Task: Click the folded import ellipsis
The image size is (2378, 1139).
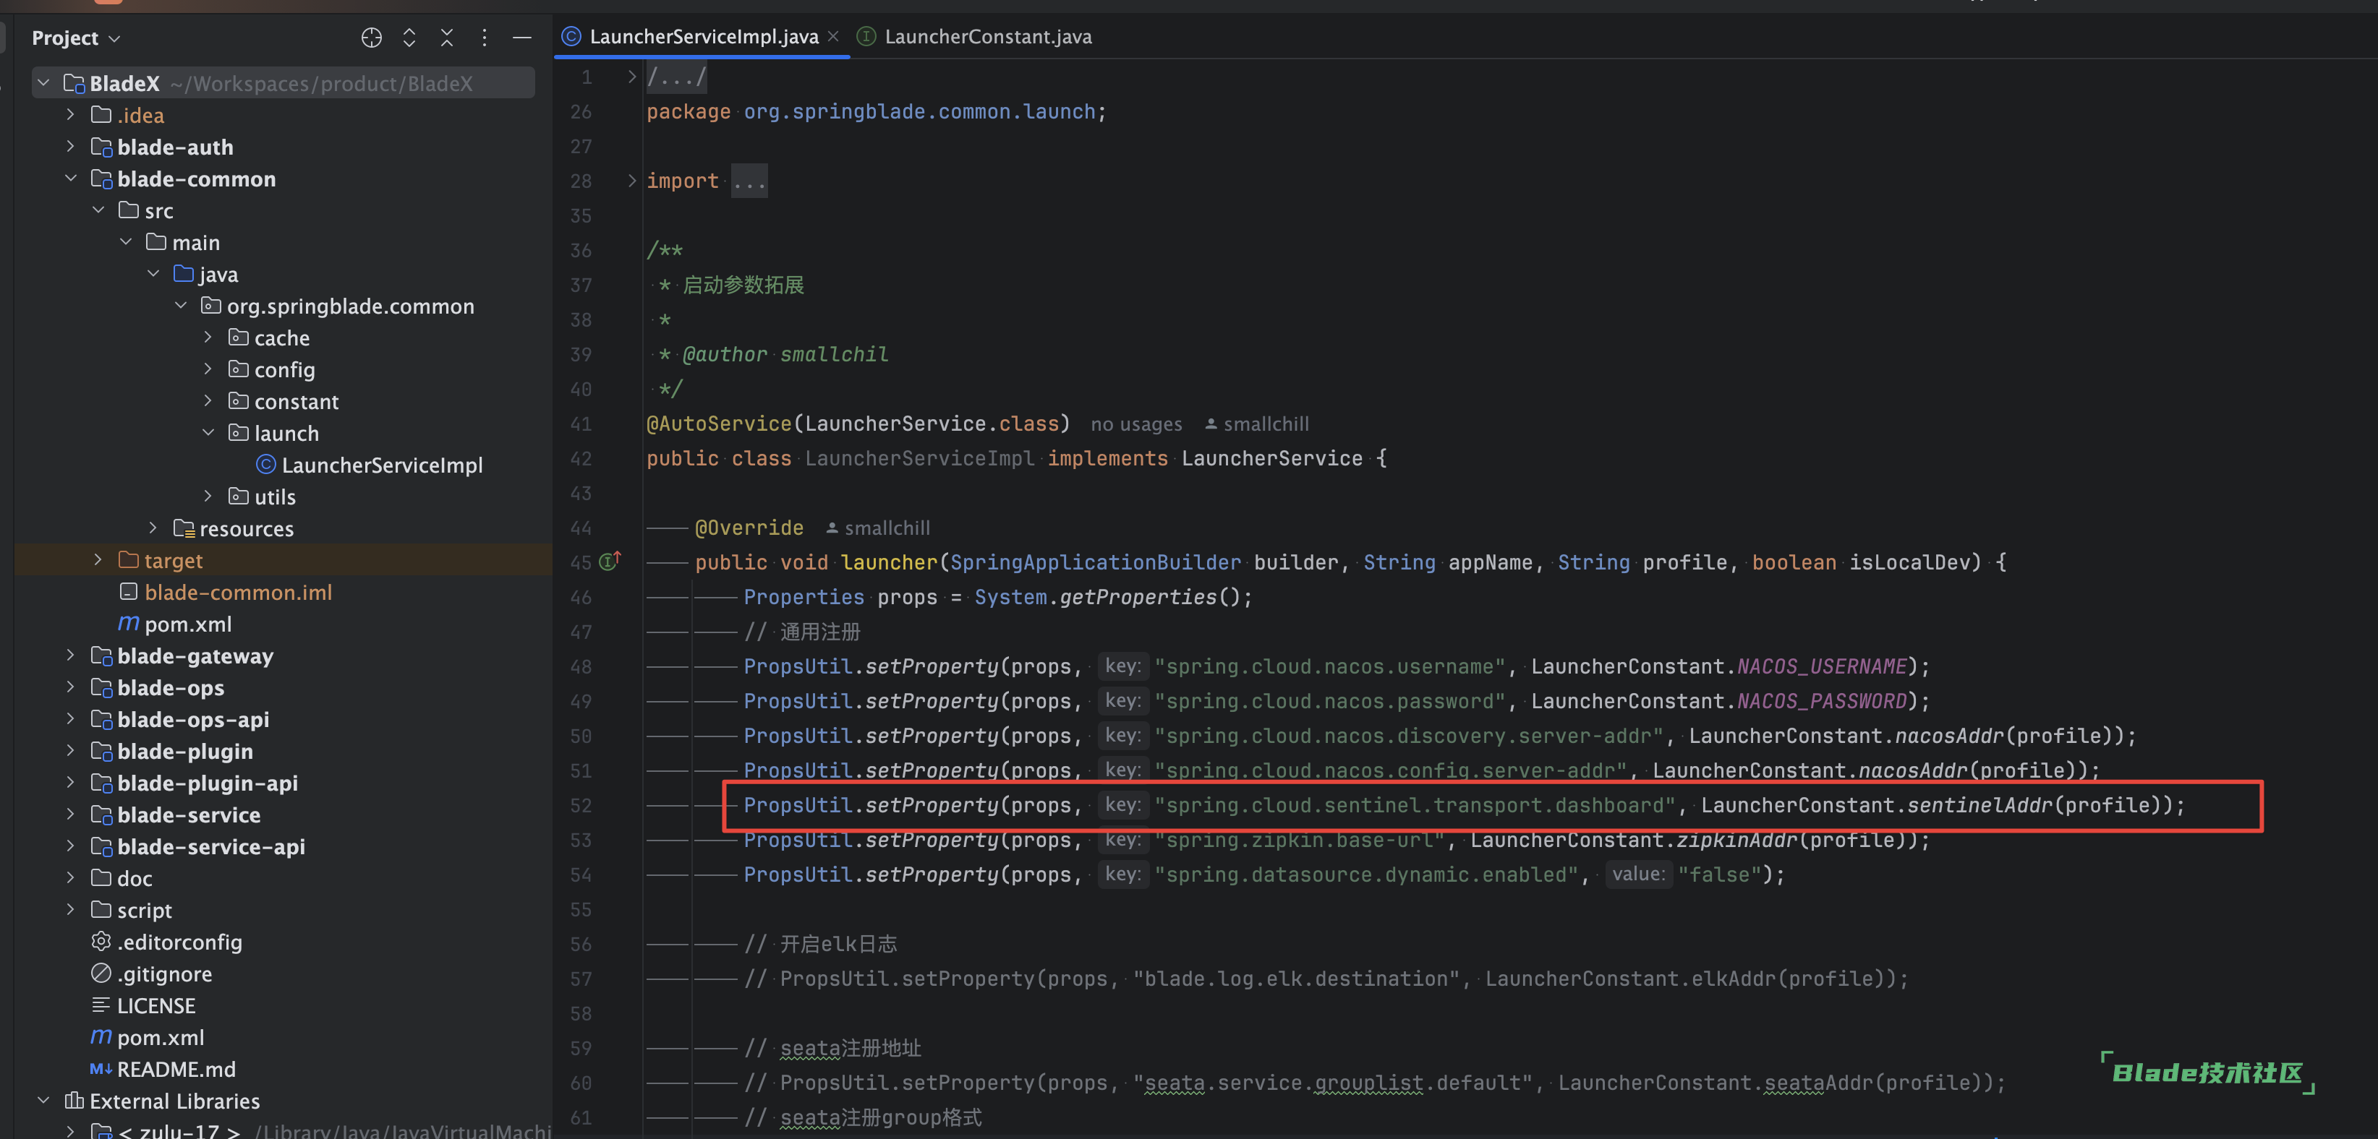Action: [749, 181]
